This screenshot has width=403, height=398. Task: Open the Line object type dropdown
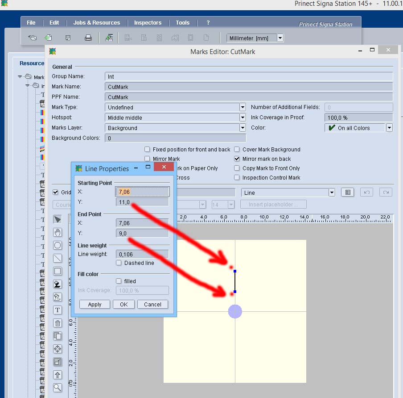332,193
